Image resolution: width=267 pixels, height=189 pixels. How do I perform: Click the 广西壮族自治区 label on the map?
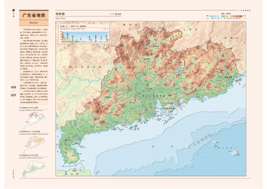coord(82,67)
